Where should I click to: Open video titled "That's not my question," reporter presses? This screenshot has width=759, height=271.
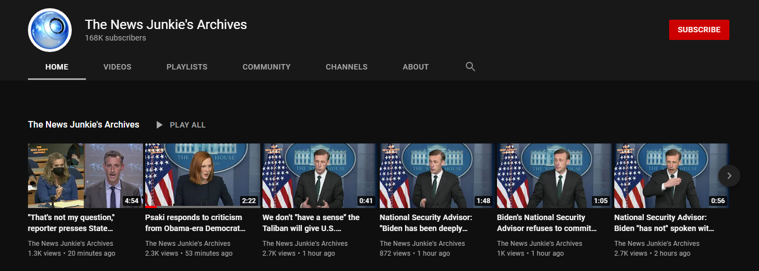(x=71, y=223)
